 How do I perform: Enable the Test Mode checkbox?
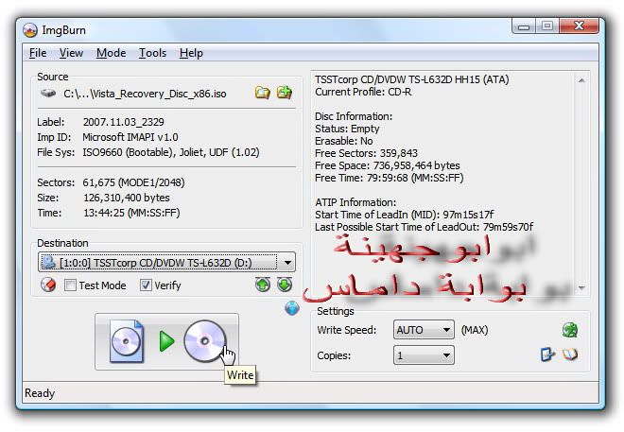coord(71,285)
